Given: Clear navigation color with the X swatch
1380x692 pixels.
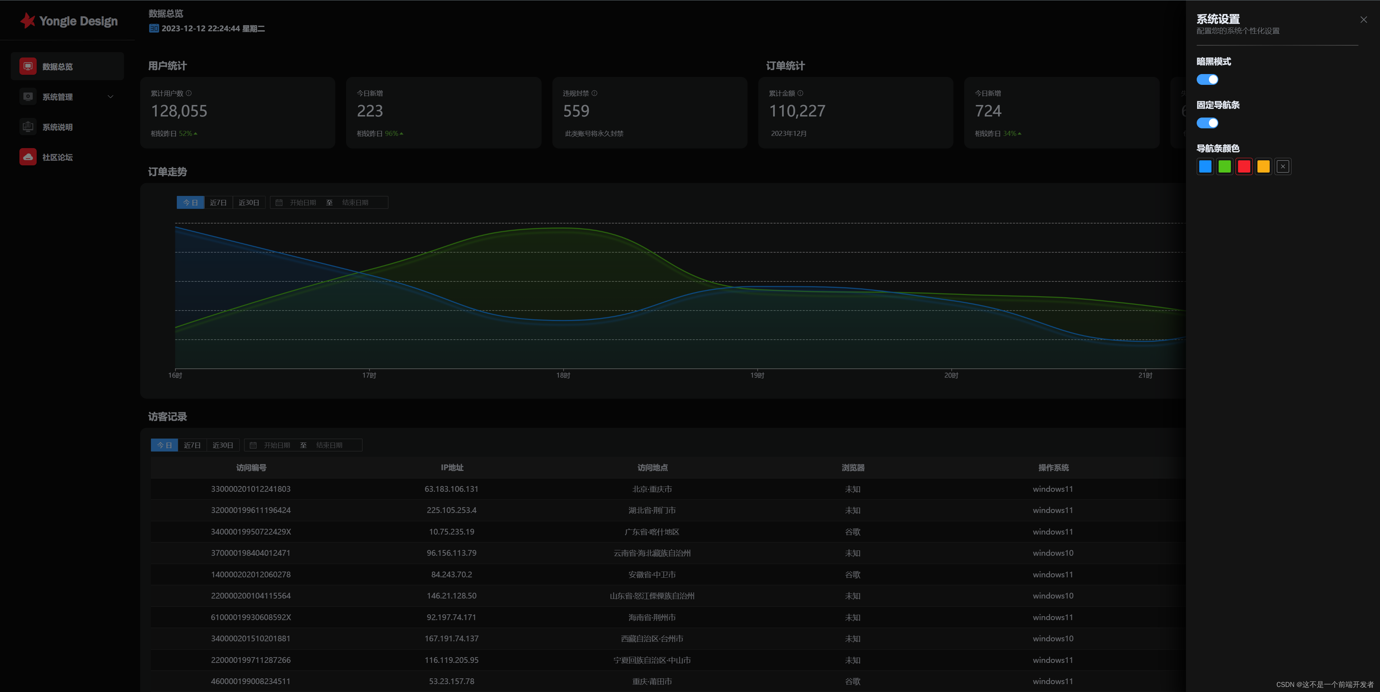Looking at the screenshot, I should [1283, 167].
